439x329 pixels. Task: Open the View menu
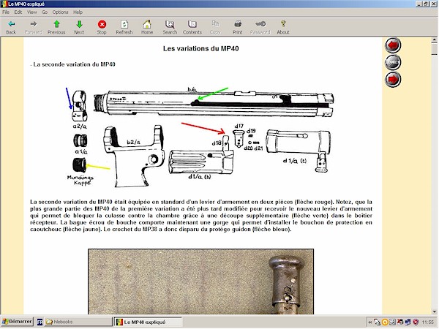[32, 12]
